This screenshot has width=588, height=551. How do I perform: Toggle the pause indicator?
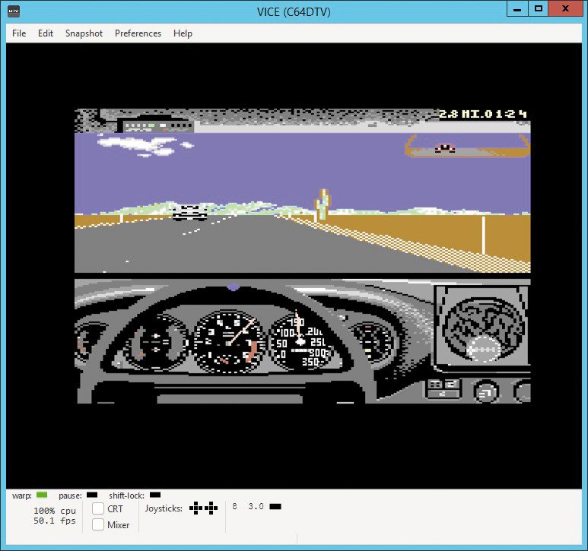click(92, 495)
